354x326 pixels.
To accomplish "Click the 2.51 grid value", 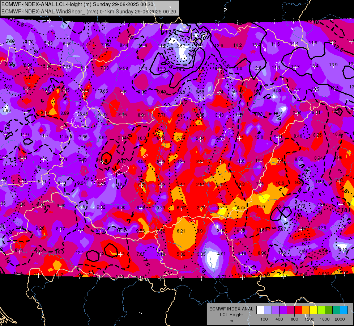I will pos(200,184).
